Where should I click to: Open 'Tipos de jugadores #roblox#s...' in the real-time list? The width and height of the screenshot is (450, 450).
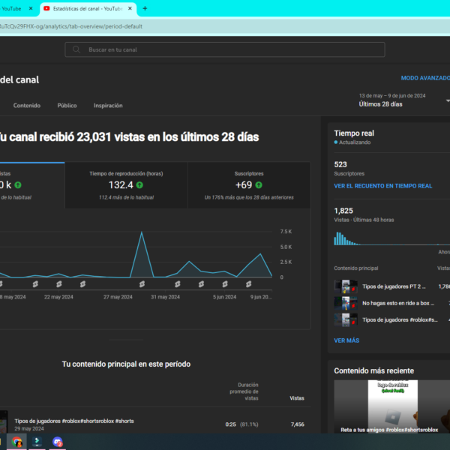click(400, 319)
